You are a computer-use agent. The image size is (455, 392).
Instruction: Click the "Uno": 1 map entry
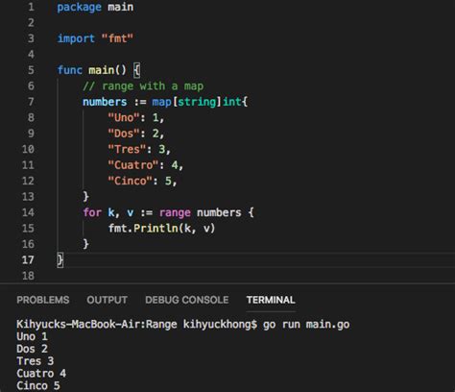click(x=136, y=118)
